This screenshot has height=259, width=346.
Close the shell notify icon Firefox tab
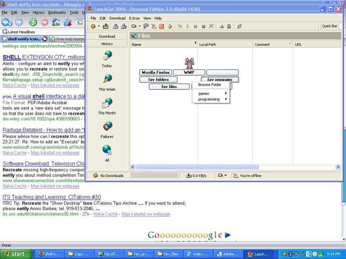[45, 39]
